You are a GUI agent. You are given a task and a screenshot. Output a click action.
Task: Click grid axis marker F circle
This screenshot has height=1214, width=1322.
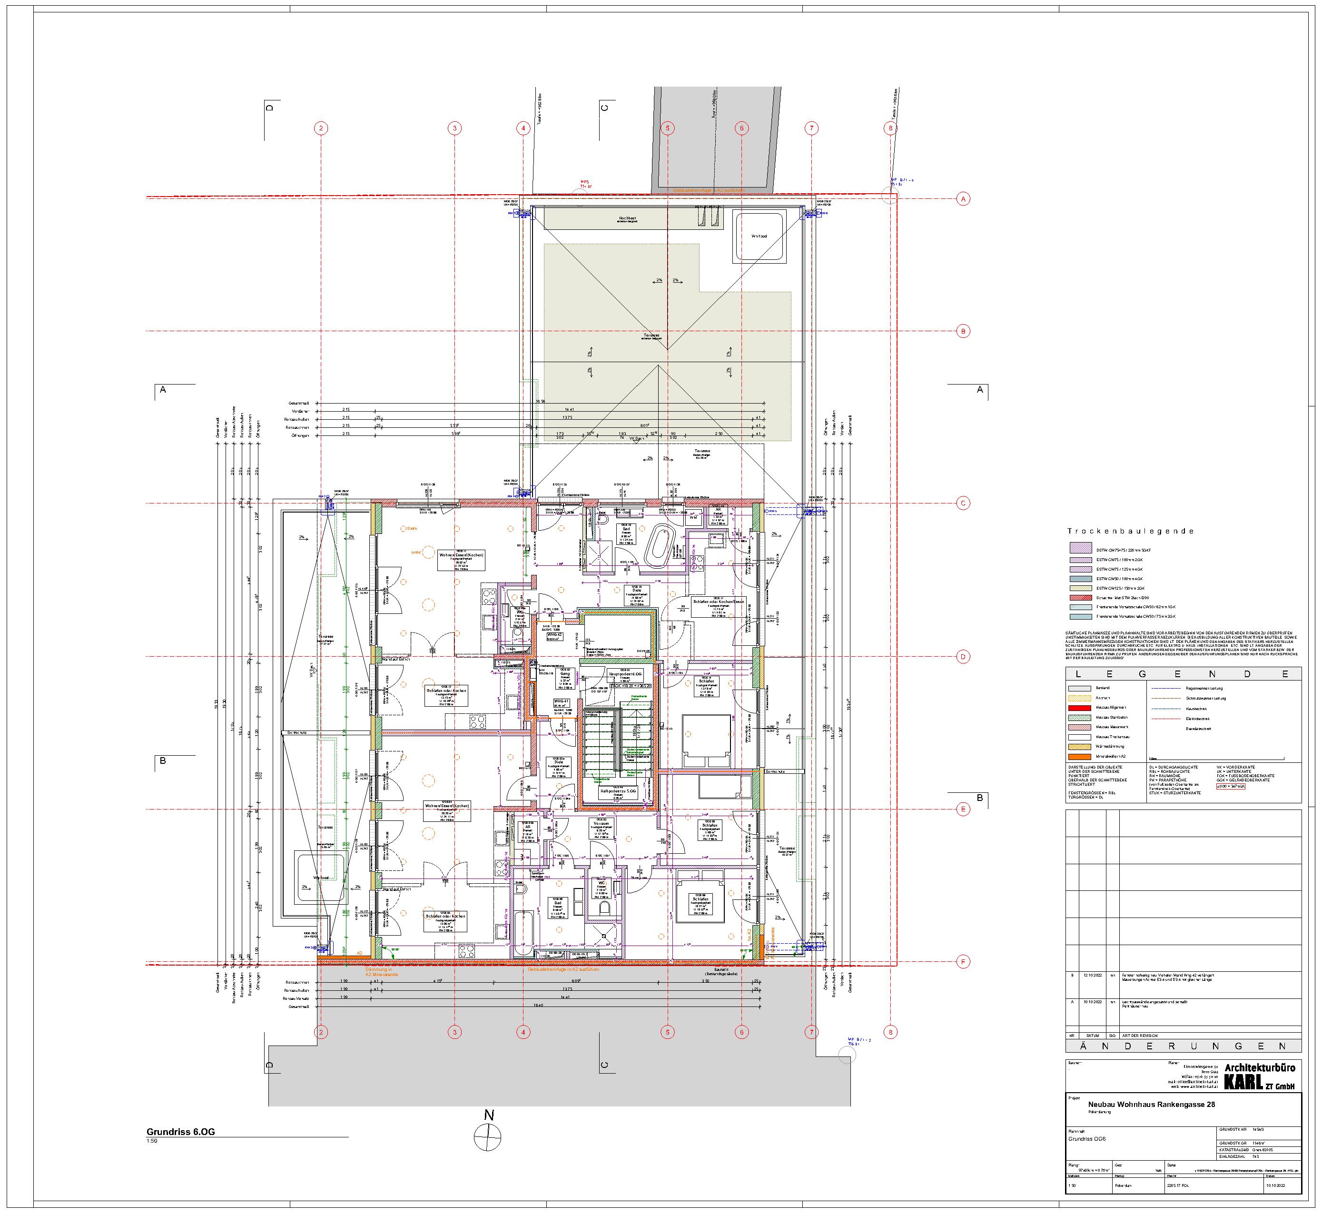coord(963,962)
